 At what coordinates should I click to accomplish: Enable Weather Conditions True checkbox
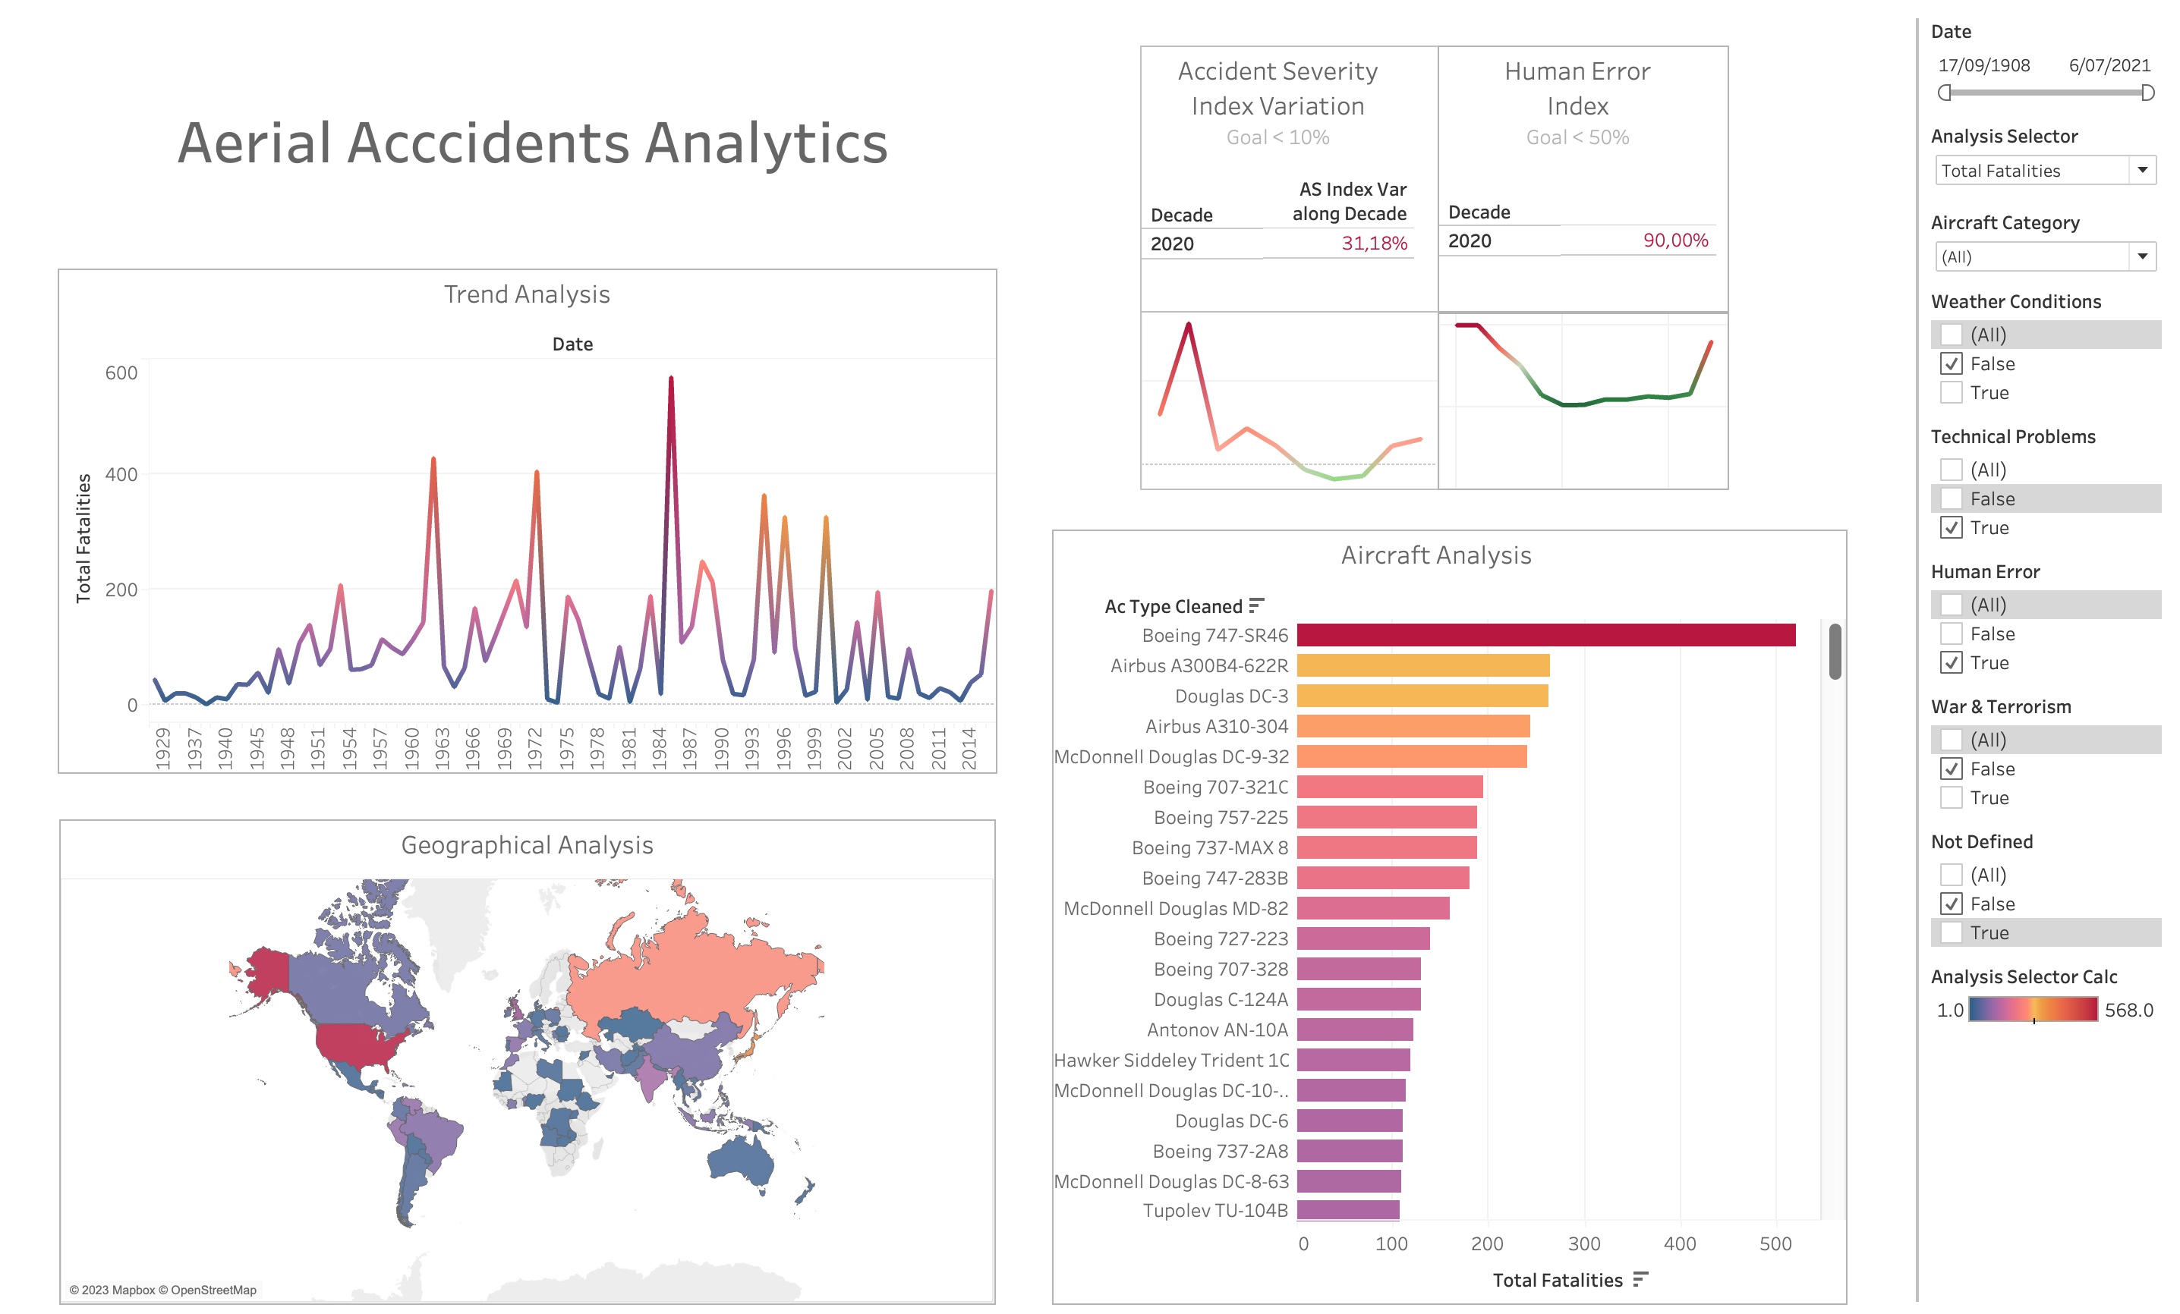pyautogui.click(x=1951, y=393)
